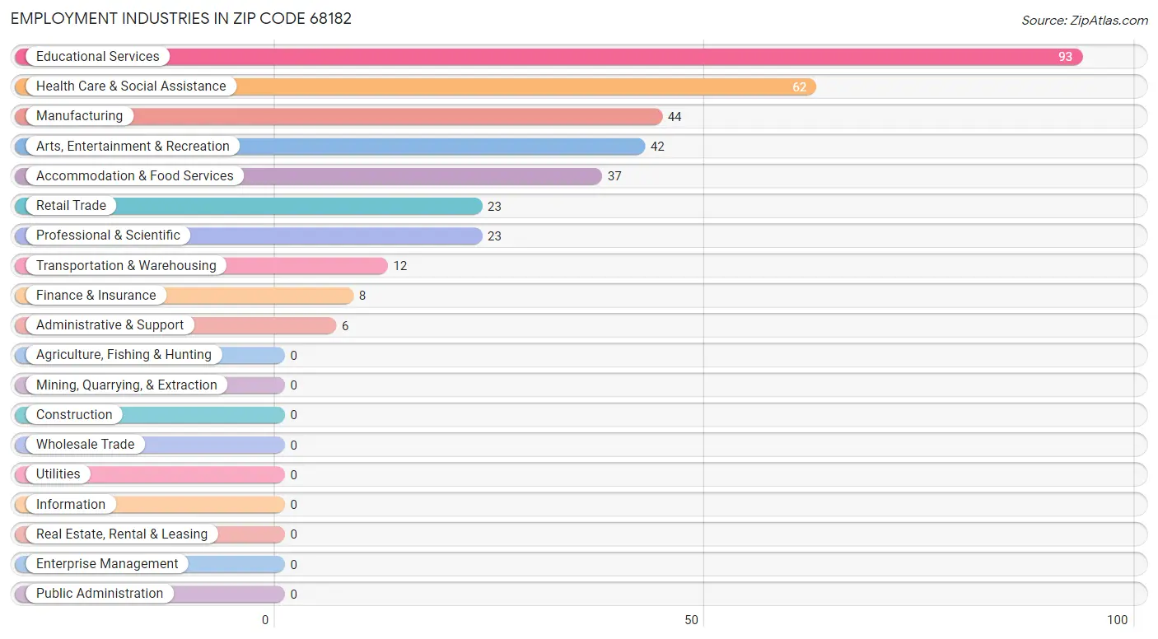Click the Real Estate, Rental & Leasing label
Screen dimensions: 1158x639
[x=122, y=534]
